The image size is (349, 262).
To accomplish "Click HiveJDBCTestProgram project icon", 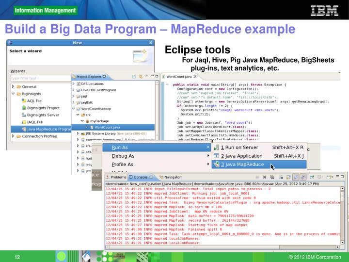I will coord(79,90).
